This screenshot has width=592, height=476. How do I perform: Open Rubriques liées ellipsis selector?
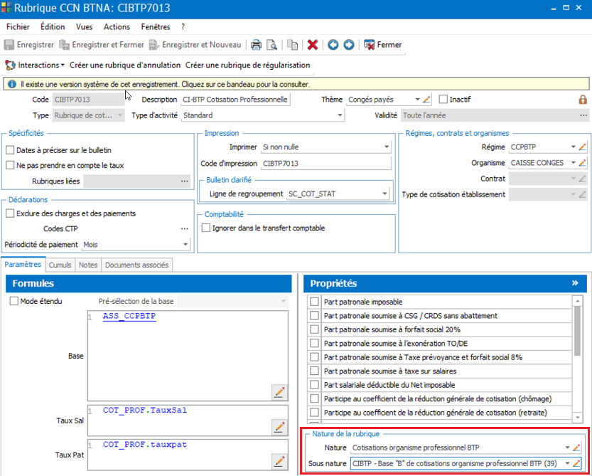point(184,181)
